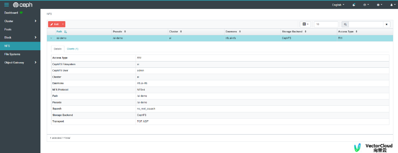Sort by the Pseudo column arrows
Viewport: 398px width, 153px height.
pos(125,31)
